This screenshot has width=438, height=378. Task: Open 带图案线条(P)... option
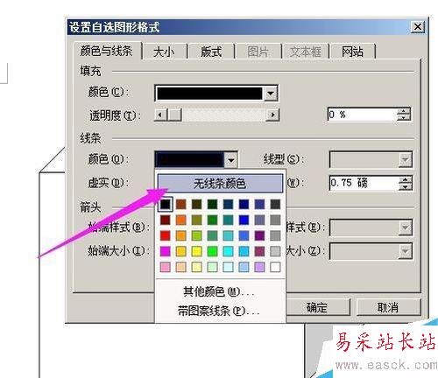(x=219, y=311)
